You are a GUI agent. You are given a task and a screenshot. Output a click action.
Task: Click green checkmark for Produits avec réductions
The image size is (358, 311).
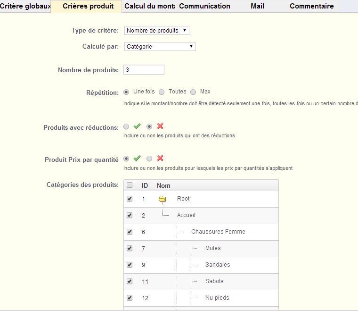[x=137, y=126]
